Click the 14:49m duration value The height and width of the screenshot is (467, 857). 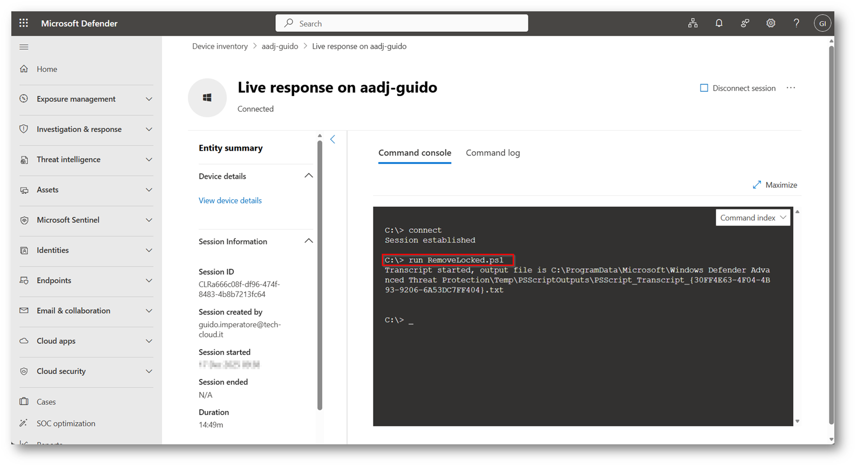tap(210, 425)
